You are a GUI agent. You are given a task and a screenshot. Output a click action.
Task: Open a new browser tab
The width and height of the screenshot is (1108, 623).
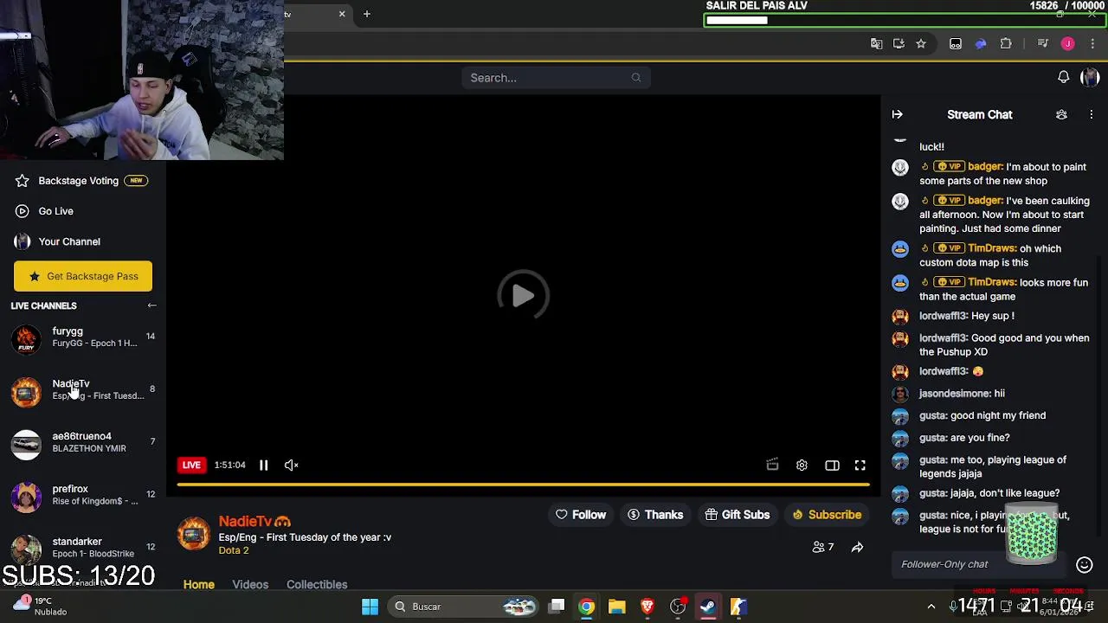click(x=367, y=14)
